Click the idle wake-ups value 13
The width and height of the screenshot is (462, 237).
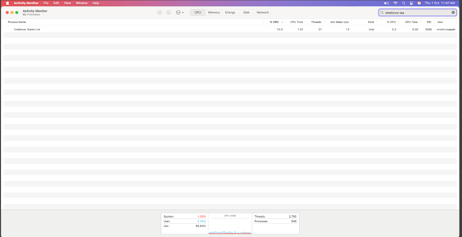click(x=347, y=29)
